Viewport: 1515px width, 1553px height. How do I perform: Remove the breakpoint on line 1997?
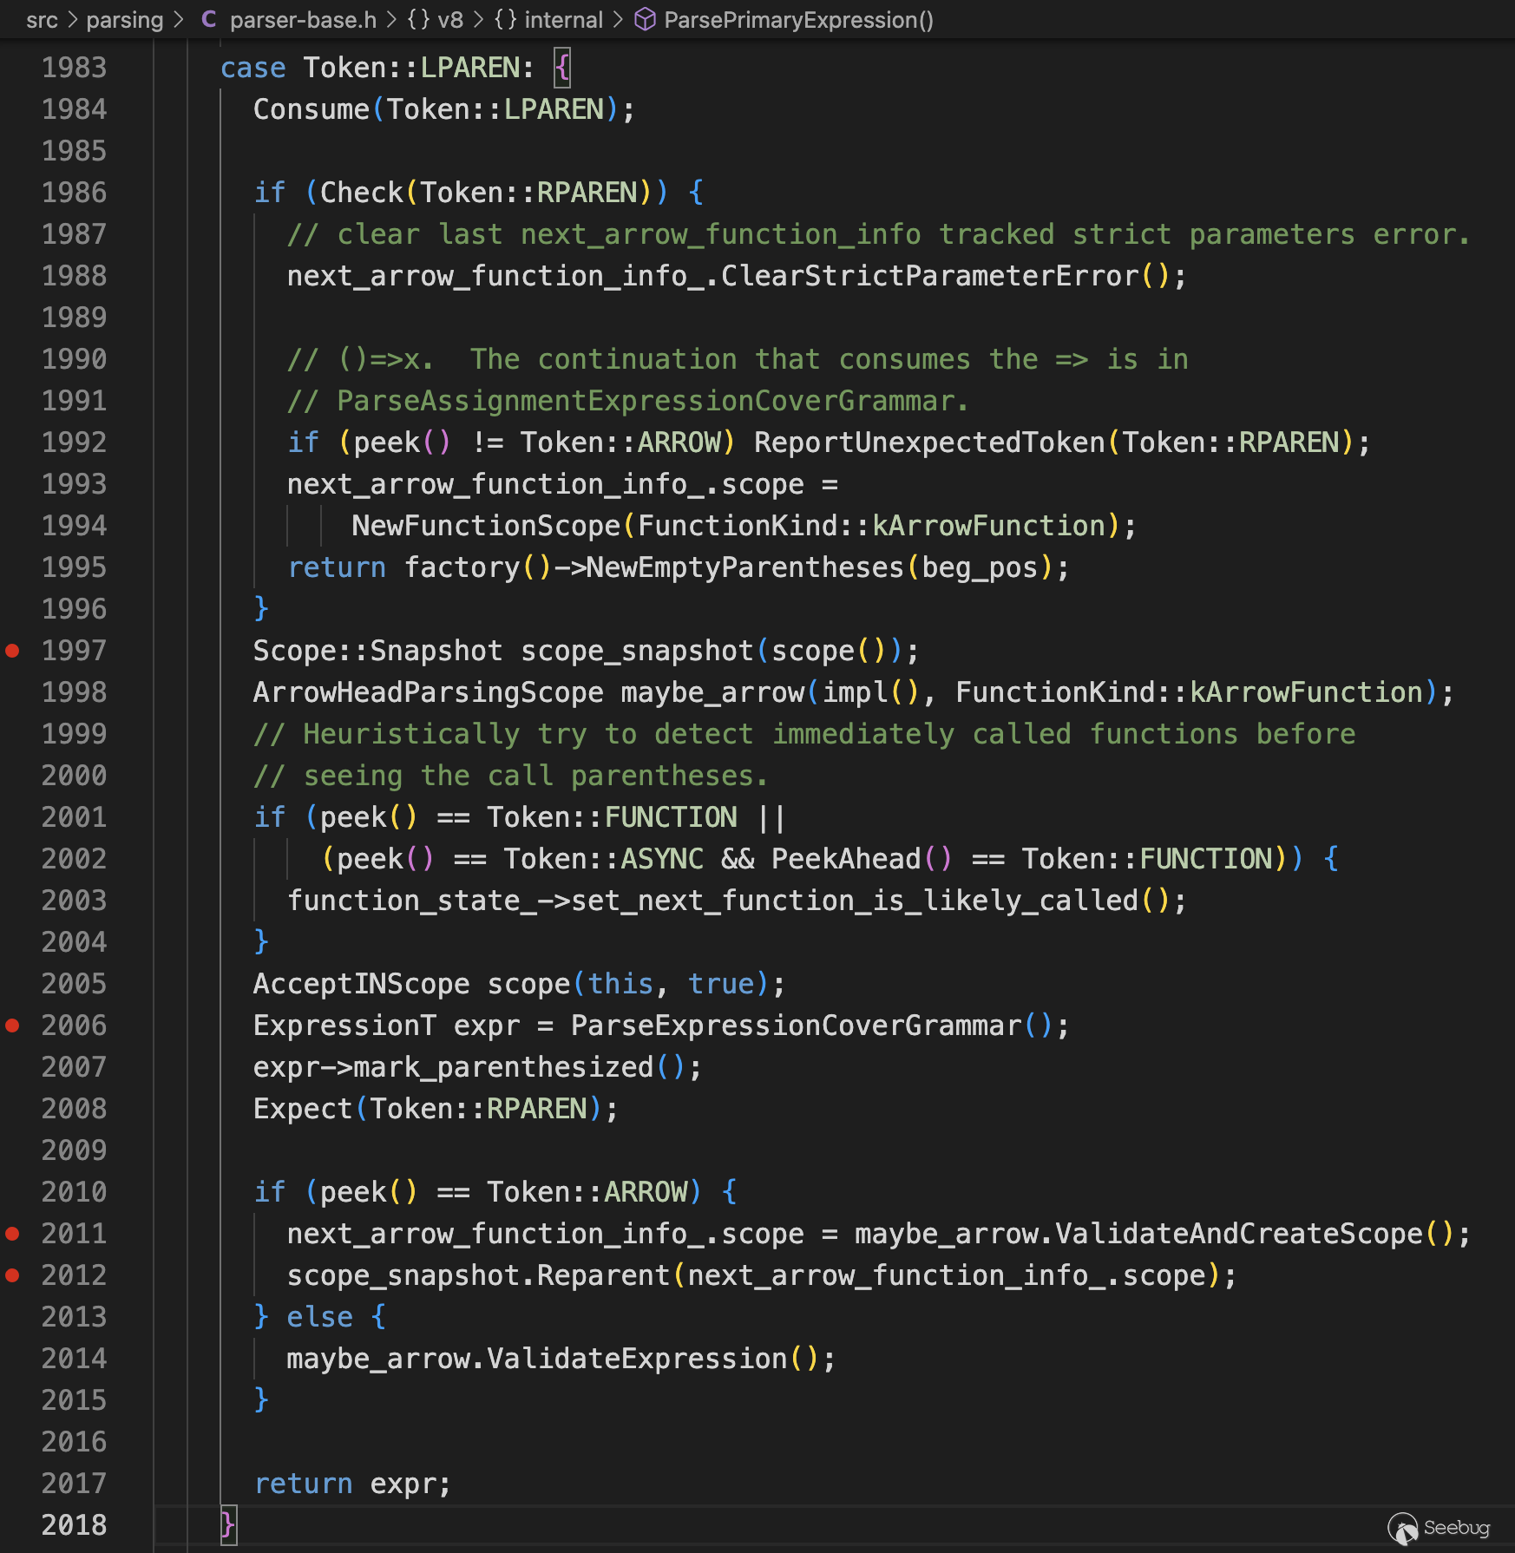(13, 651)
